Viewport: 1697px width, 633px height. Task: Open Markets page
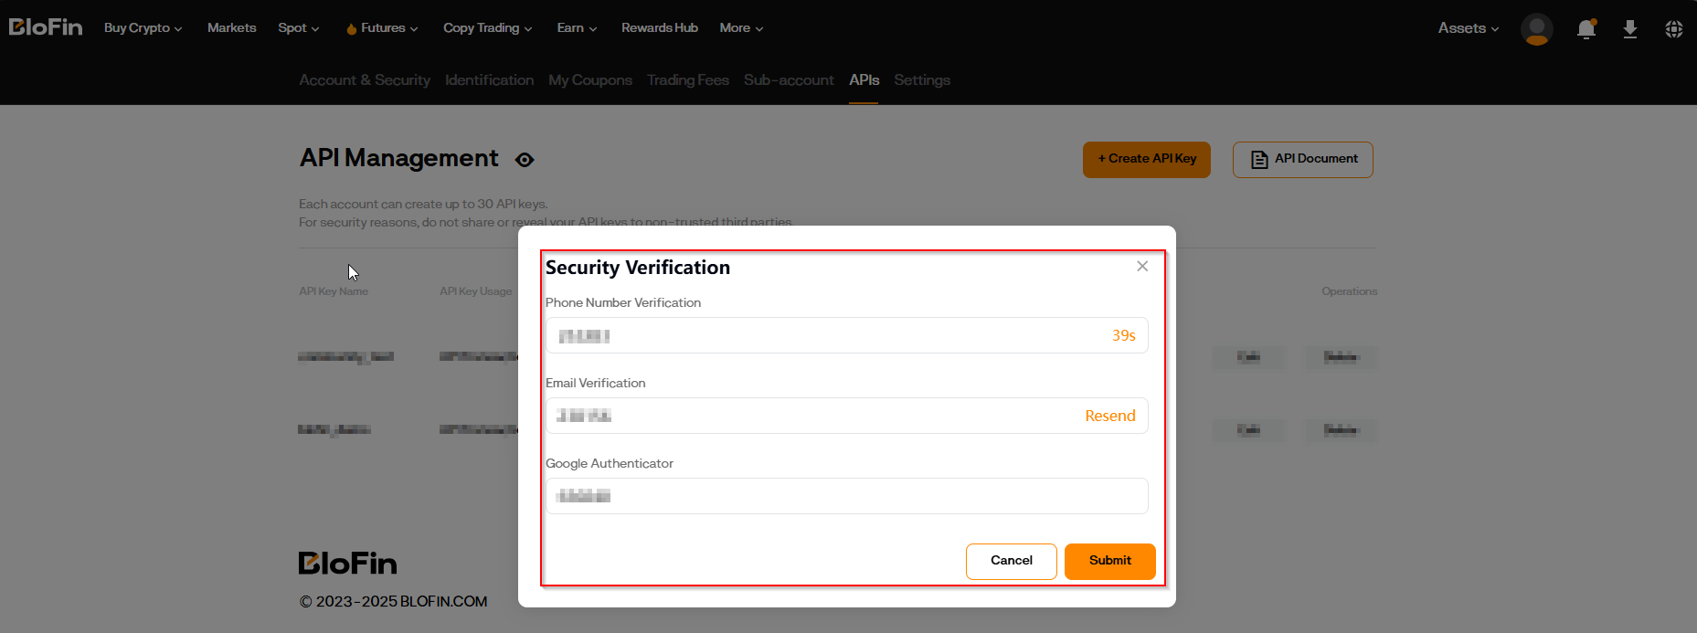click(x=231, y=28)
